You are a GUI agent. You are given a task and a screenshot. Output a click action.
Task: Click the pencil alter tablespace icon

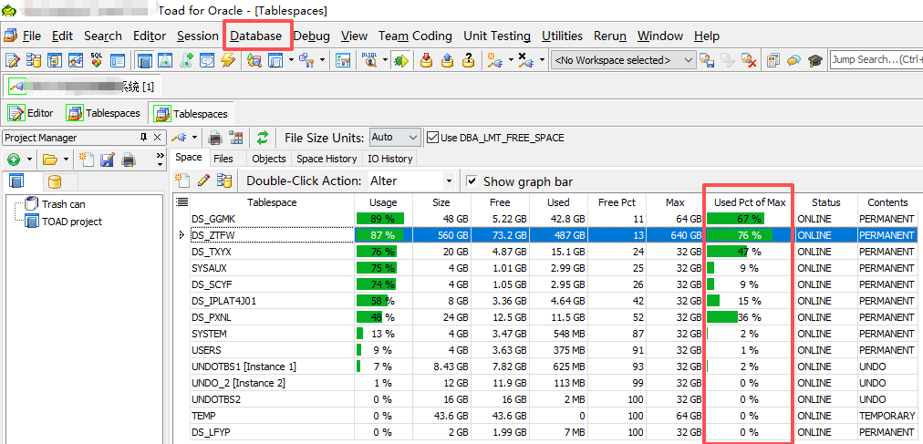pyautogui.click(x=203, y=181)
